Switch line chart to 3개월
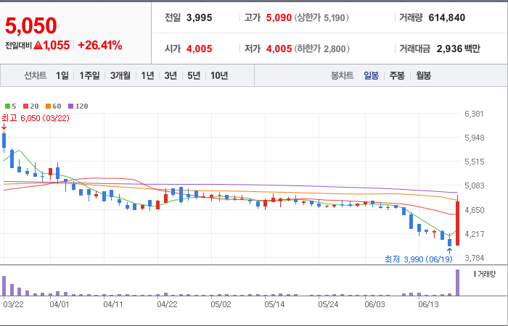This screenshot has width=508, height=326. tap(120, 75)
